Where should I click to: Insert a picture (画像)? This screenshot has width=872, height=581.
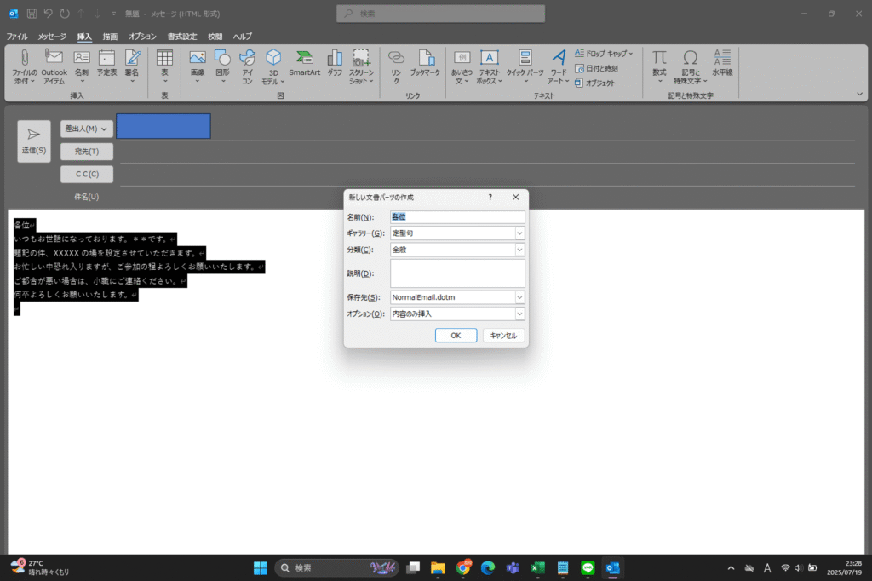pos(198,66)
